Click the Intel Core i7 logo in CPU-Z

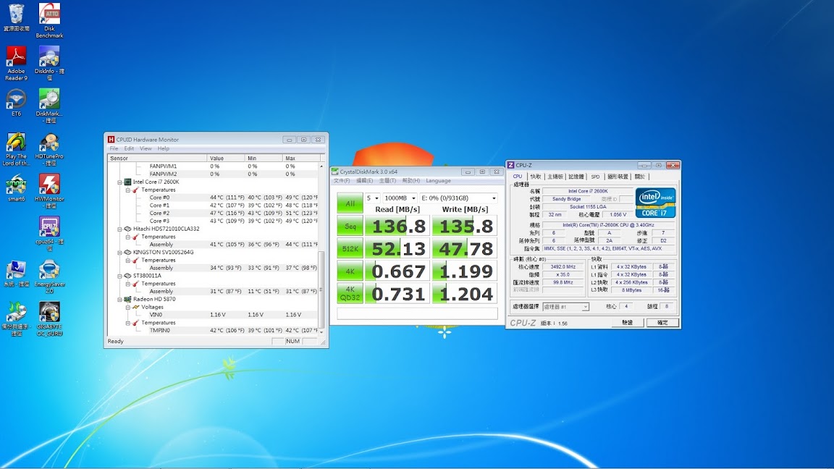coord(655,203)
